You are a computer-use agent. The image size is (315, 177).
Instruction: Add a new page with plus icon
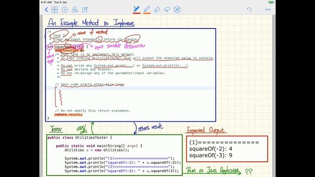[x=64, y=9]
